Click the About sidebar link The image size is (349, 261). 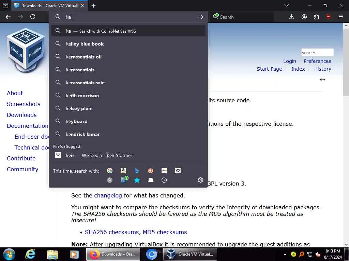point(15,93)
